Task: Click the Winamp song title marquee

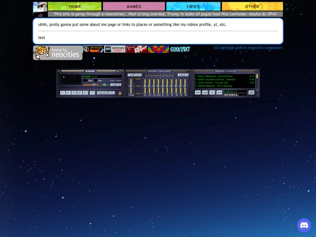Action: coord(102,77)
